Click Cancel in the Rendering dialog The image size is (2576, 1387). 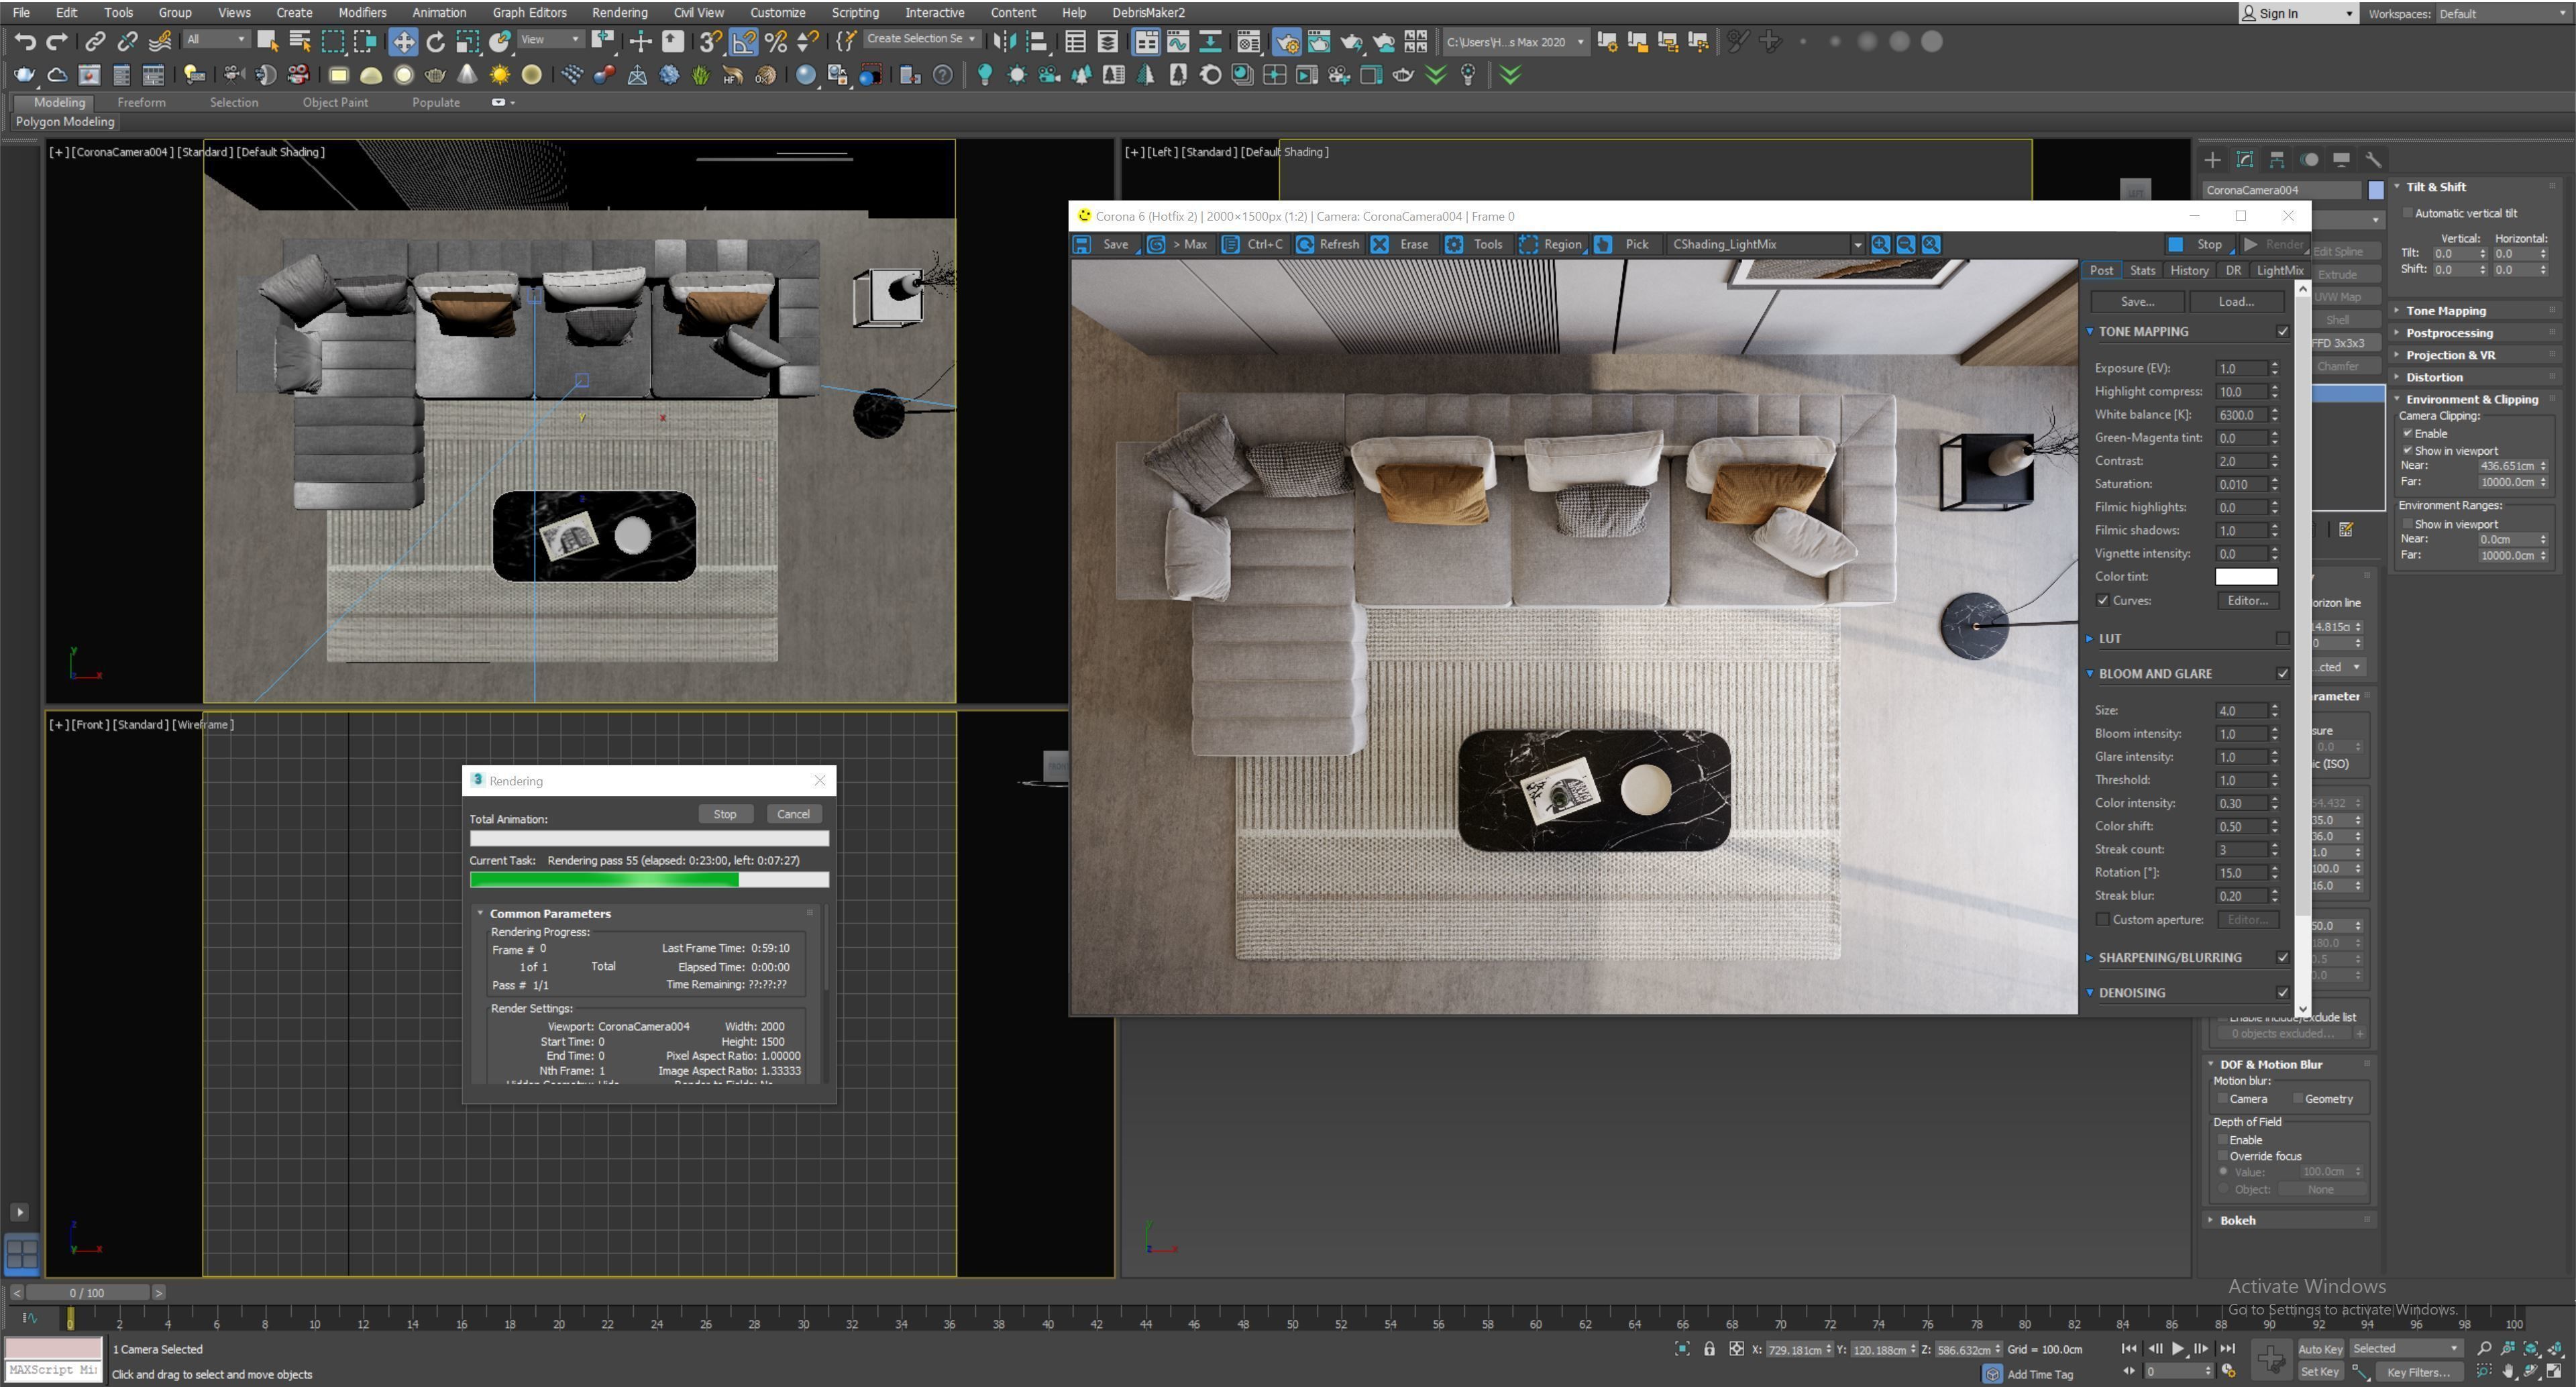[793, 814]
